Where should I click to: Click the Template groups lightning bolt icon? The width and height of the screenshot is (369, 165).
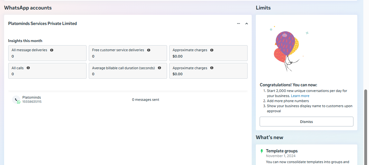coord(262,151)
